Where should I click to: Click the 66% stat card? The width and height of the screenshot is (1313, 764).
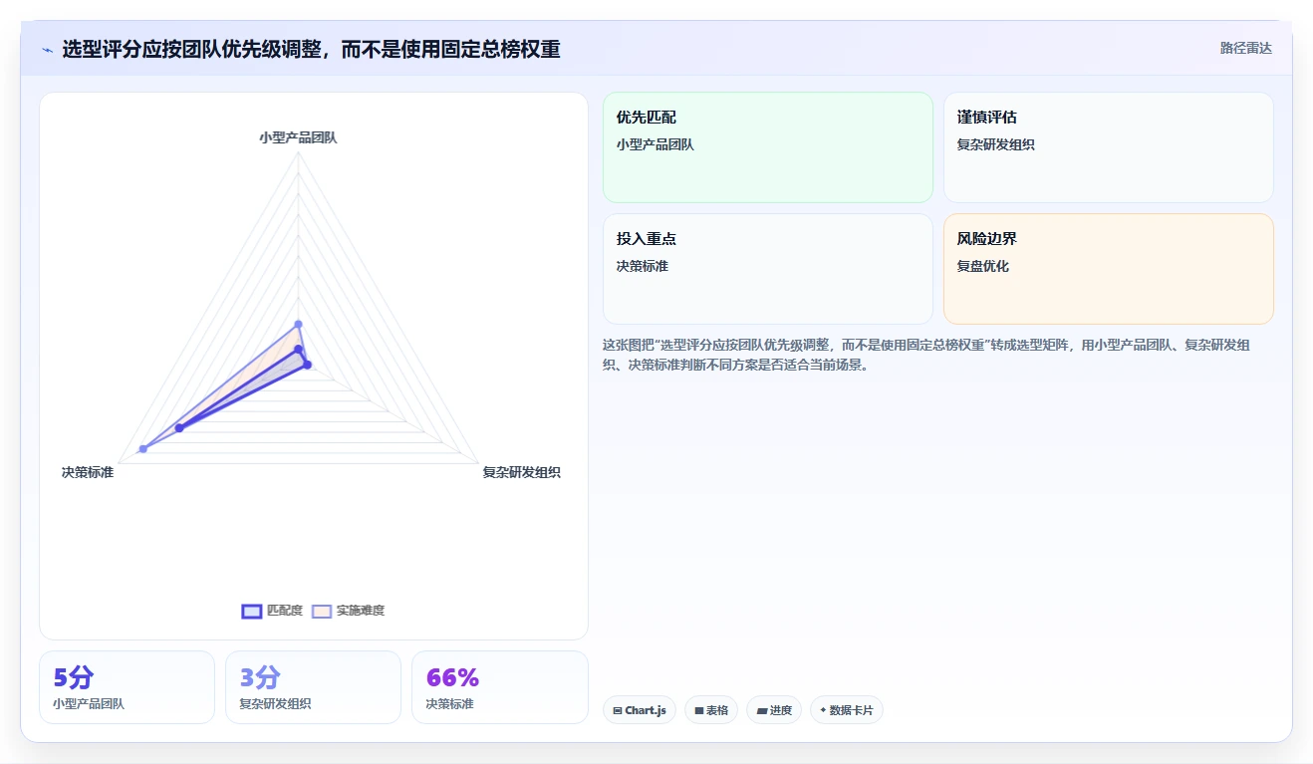click(x=499, y=687)
